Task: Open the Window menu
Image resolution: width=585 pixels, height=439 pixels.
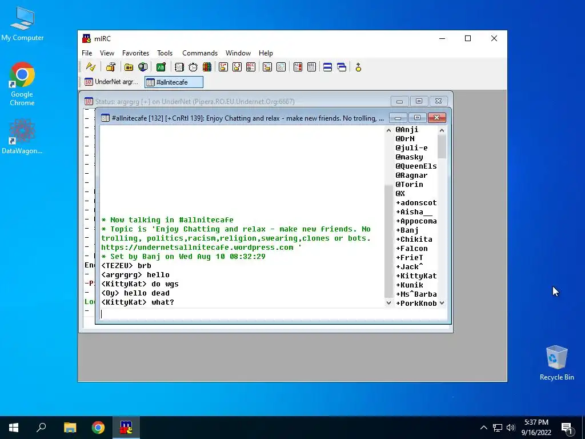Action: [238, 53]
